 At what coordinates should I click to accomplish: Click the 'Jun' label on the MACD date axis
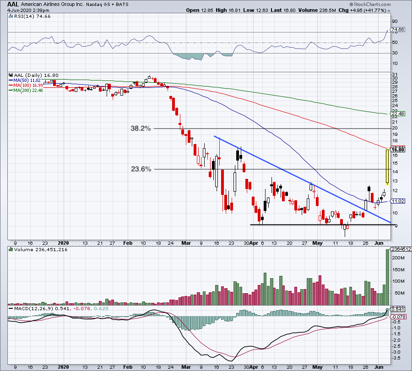coord(379,367)
